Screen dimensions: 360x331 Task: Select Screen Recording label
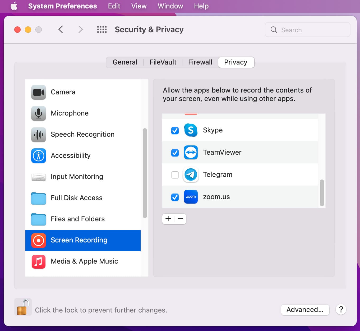79,240
